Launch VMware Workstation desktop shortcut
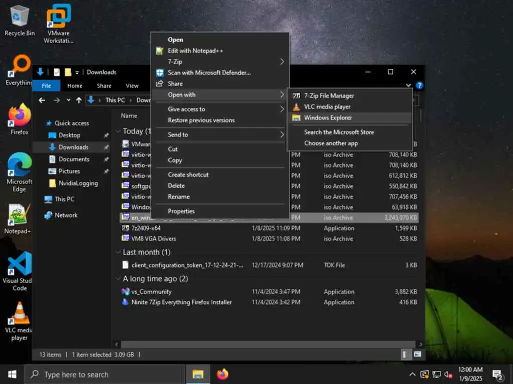 tap(59, 24)
